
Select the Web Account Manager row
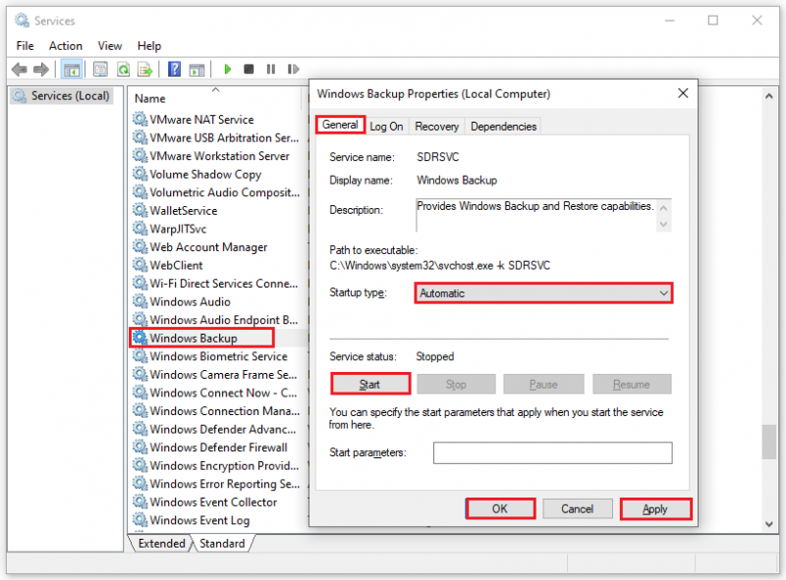pos(216,247)
